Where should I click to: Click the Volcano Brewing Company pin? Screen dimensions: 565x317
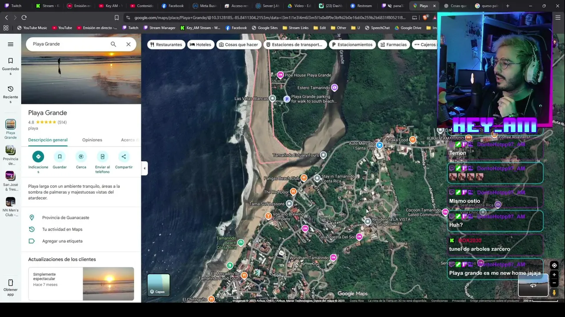[x=268, y=216]
